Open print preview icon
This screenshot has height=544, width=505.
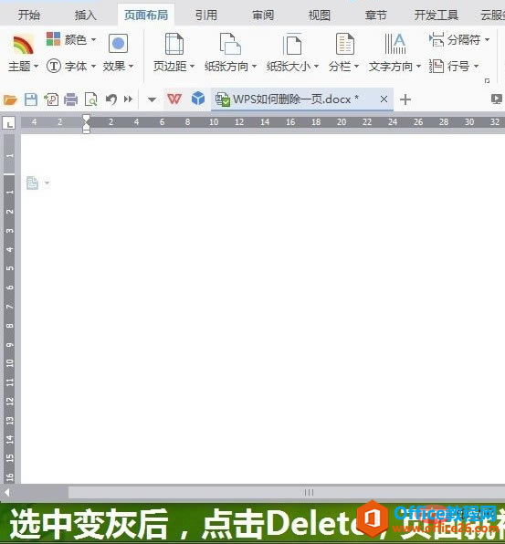tap(91, 99)
